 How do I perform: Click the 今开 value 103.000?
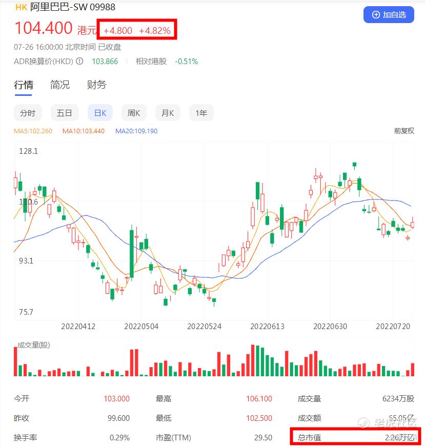(x=116, y=398)
